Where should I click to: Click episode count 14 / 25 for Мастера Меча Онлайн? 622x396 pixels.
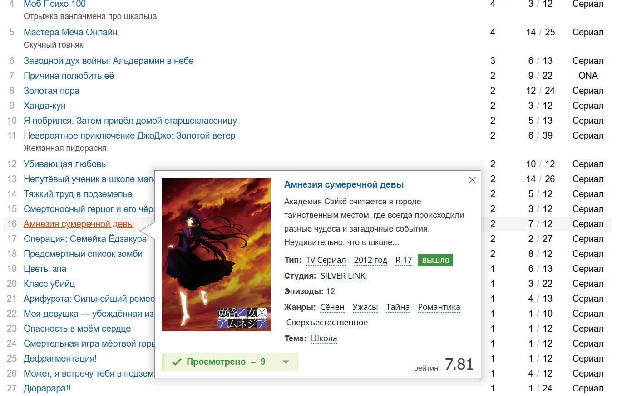click(x=540, y=32)
